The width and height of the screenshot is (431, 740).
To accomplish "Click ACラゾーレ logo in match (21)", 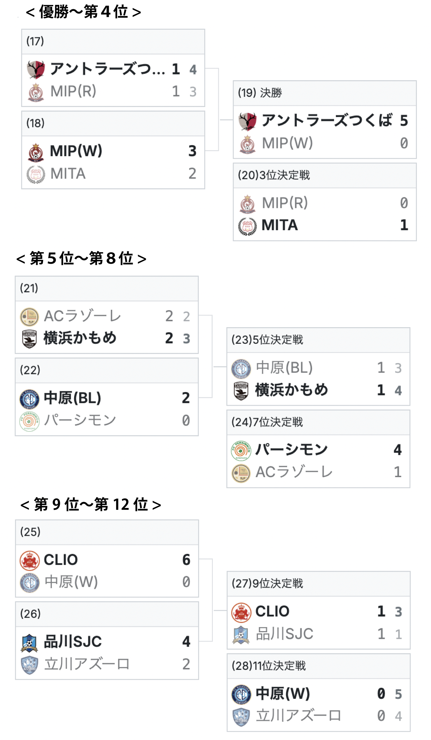I will (29, 317).
